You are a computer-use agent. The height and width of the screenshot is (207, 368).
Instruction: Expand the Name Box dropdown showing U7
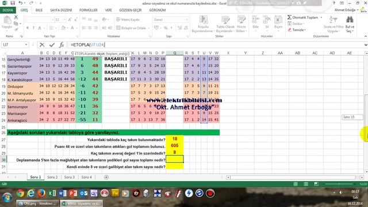point(26,45)
